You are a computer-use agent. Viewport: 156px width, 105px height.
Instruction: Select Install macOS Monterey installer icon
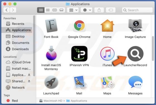click(51, 53)
